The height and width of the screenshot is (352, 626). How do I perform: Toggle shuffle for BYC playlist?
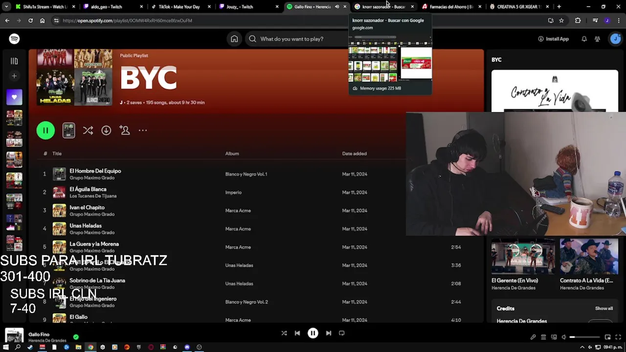[88, 130]
